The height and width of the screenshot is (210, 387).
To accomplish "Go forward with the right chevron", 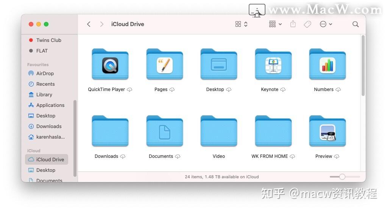I will click(102, 24).
